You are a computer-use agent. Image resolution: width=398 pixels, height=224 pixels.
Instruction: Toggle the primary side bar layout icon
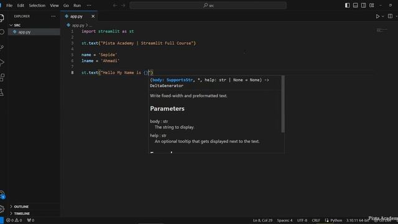347,6
